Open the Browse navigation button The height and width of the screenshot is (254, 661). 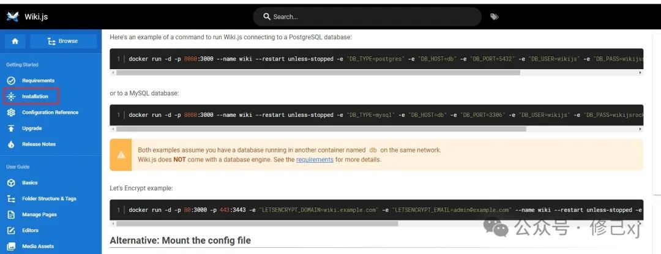(63, 41)
